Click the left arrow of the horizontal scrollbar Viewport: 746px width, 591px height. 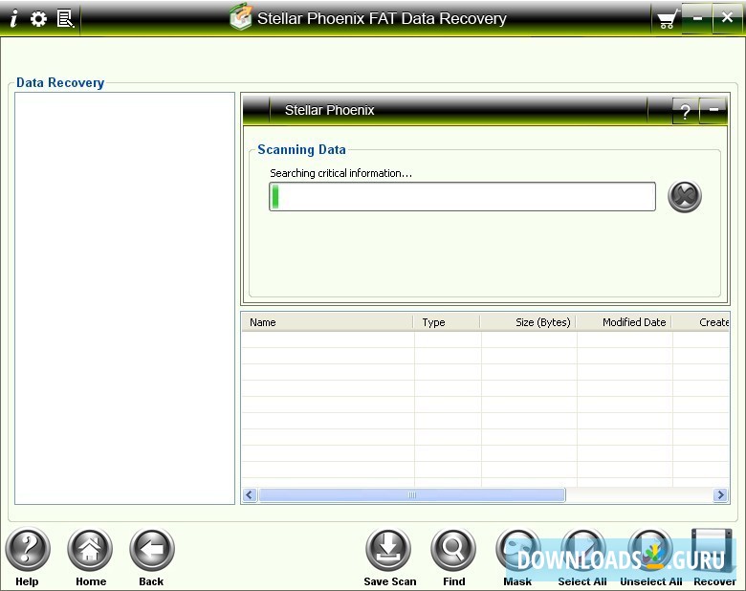pyautogui.click(x=250, y=494)
